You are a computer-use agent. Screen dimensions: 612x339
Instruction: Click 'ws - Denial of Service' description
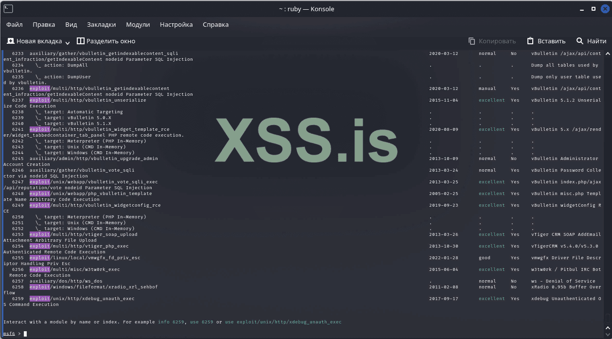(563, 281)
